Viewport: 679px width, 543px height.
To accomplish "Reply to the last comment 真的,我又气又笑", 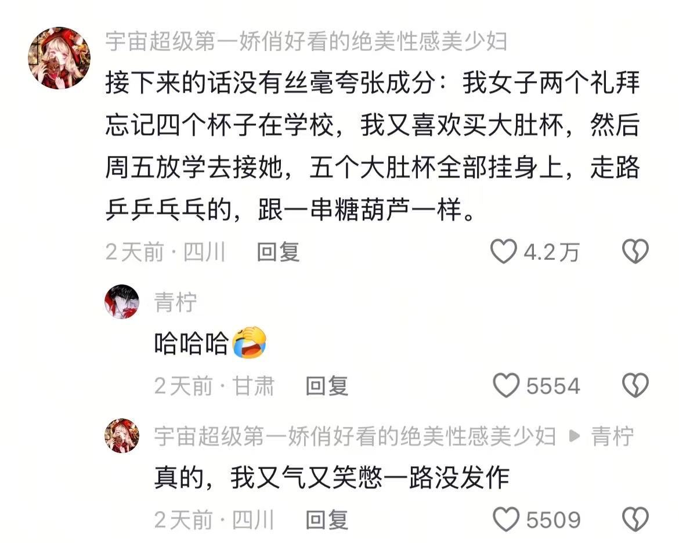I will tap(327, 520).
